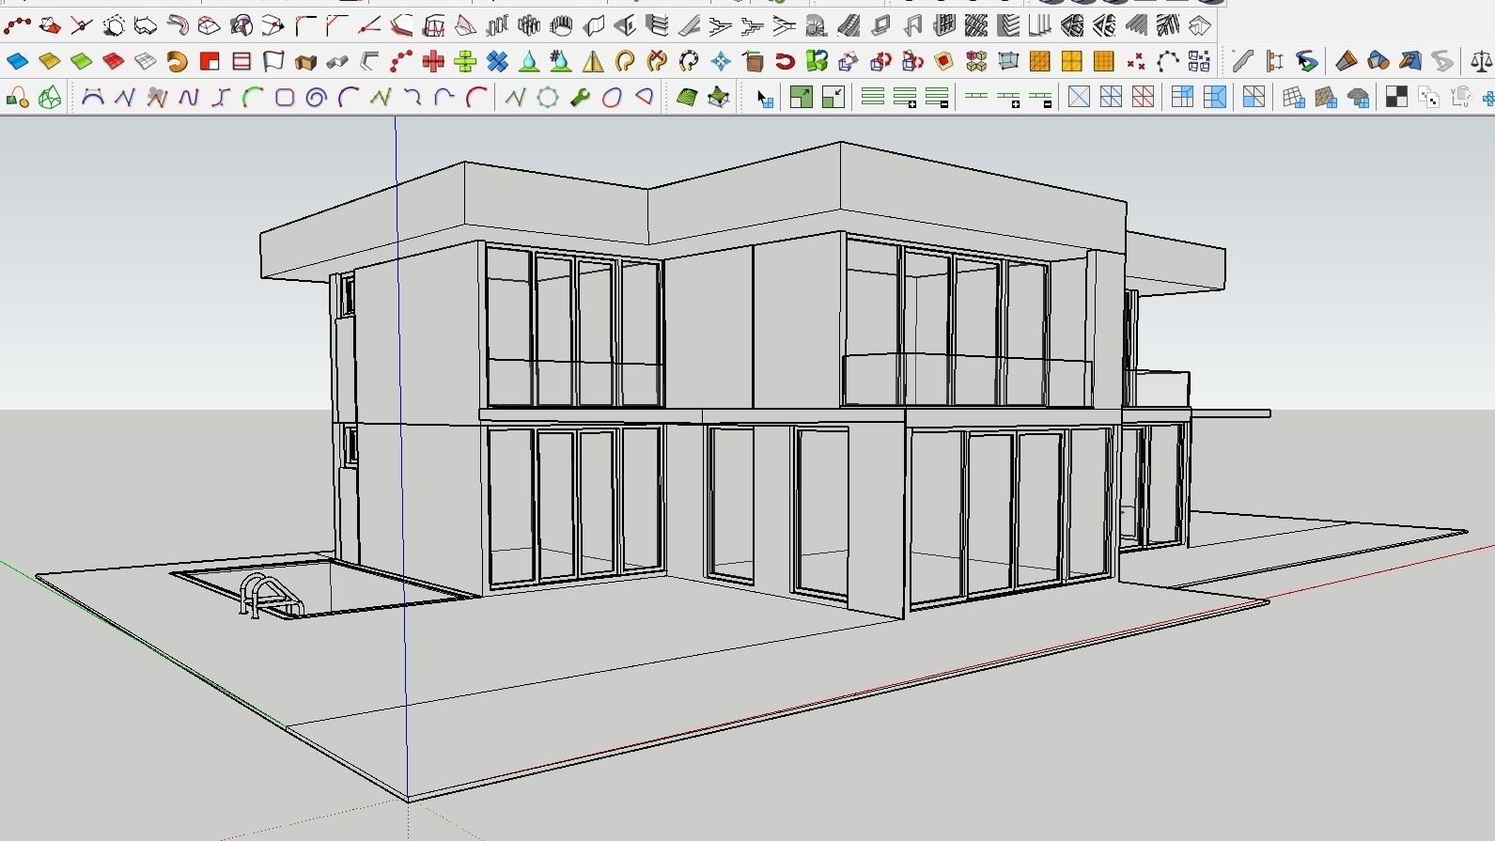1495x841 pixels.
Task: Click the yellow pyramid icon
Action: (593, 62)
